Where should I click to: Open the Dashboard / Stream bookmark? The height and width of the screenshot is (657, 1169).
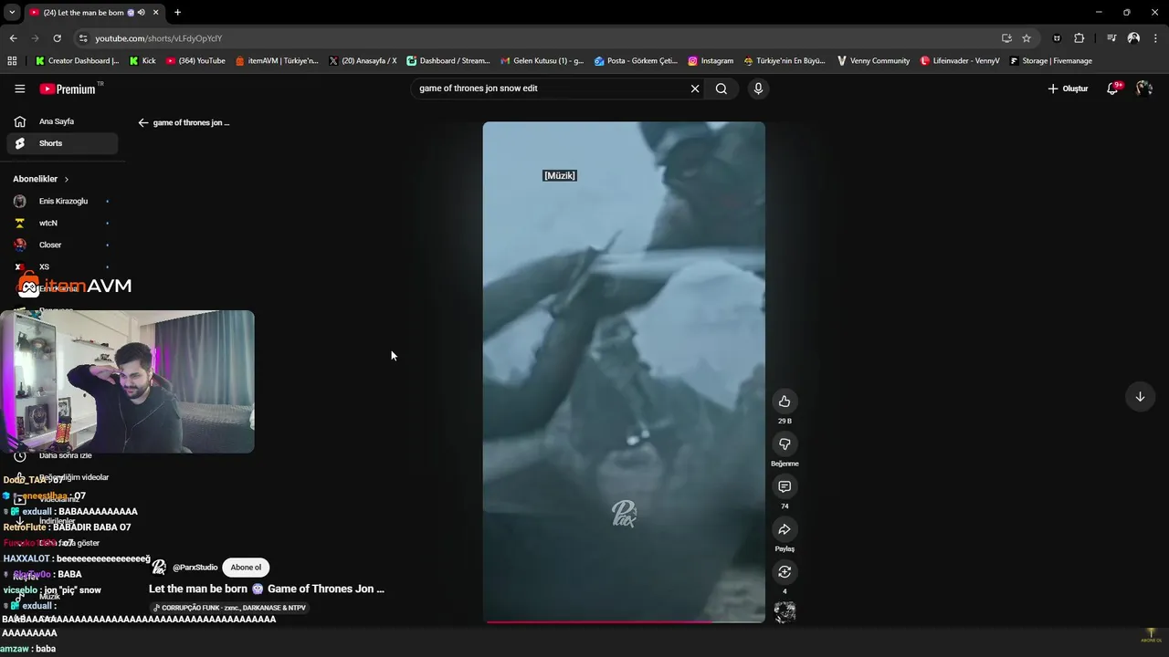[448, 61]
